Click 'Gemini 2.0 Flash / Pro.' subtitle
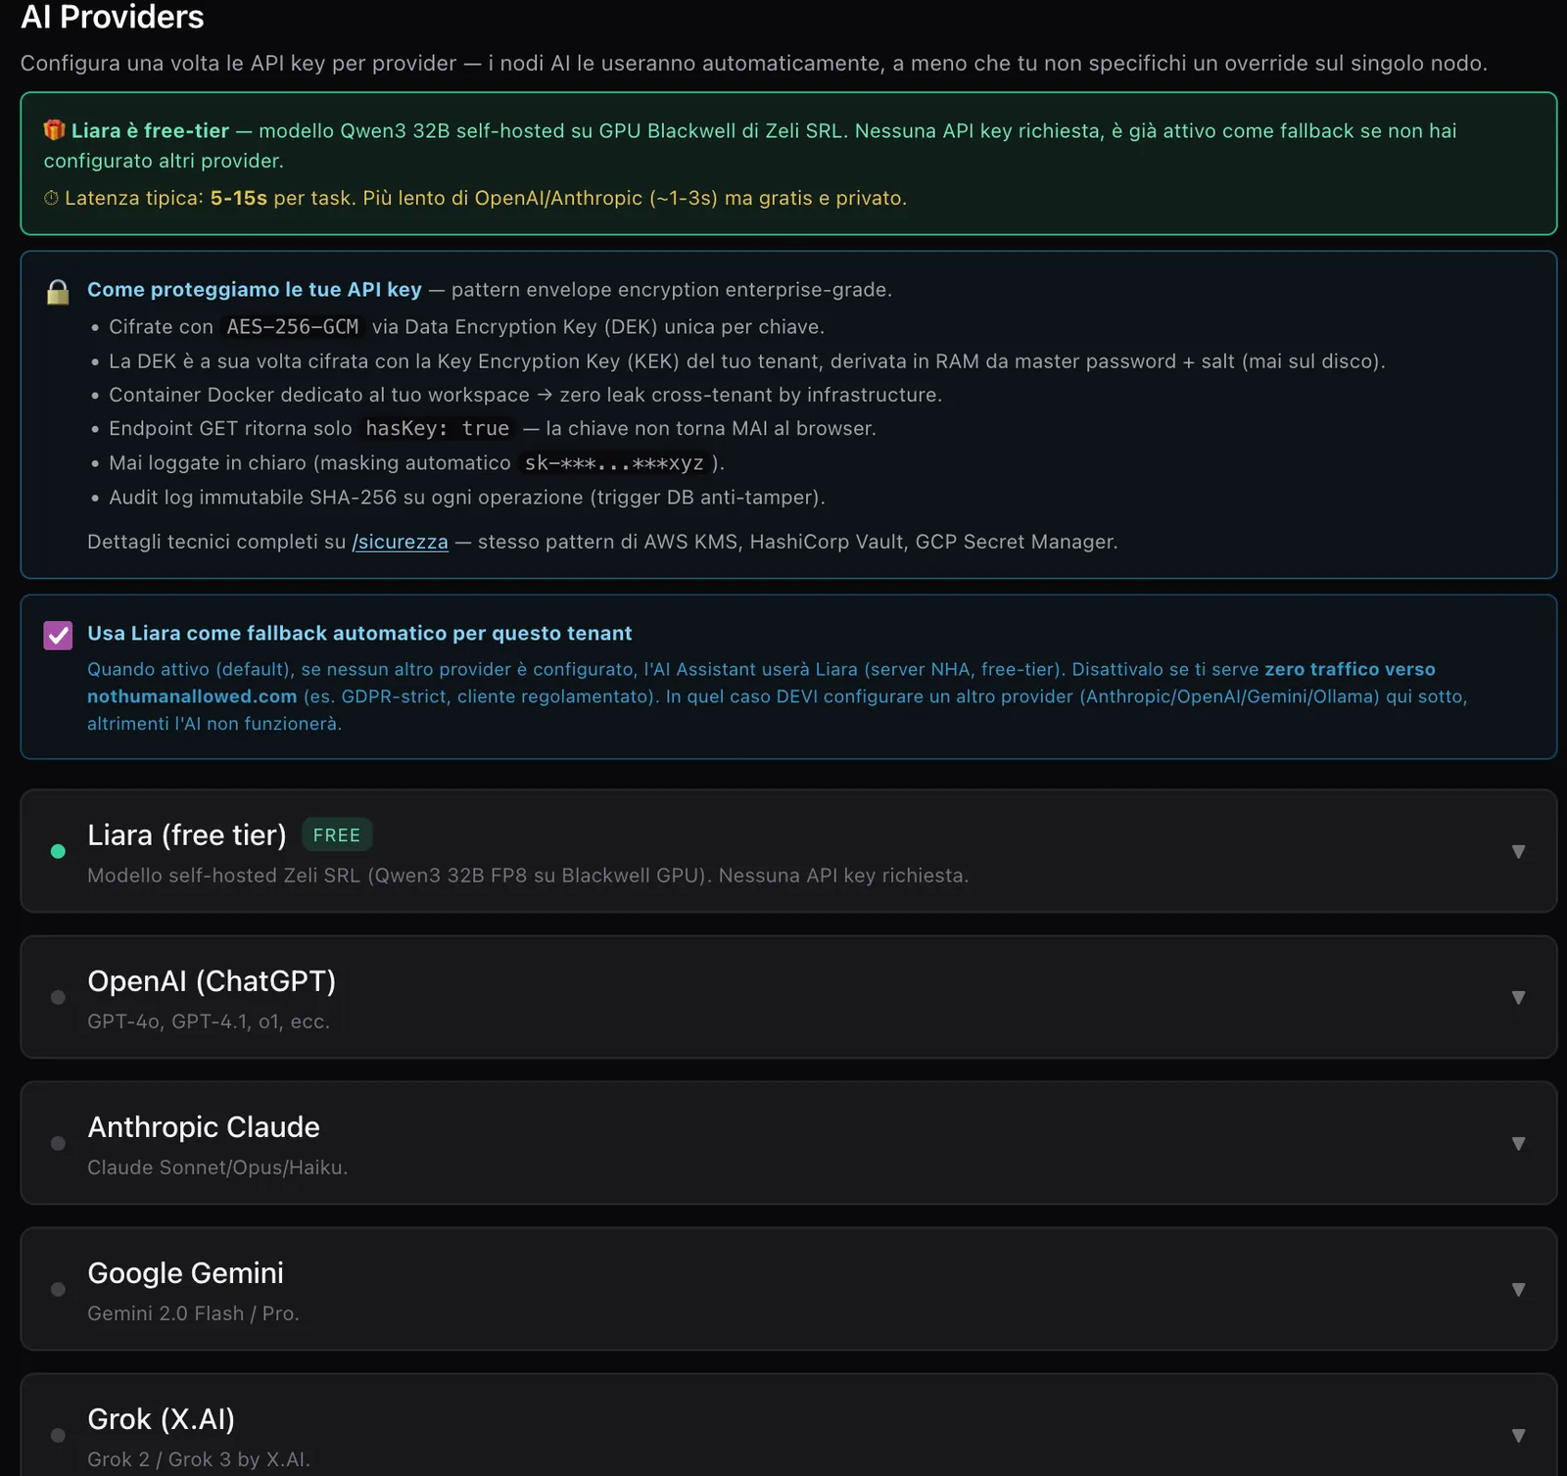This screenshot has height=1476, width=1567. 193,1313
